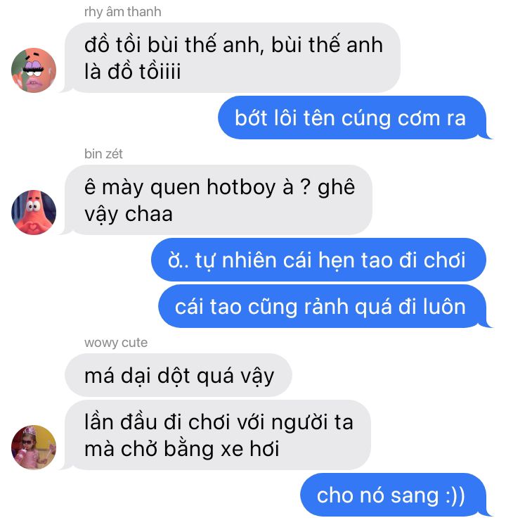Select the blue 'bớt lôi tên cúng cơm ra' bubble
The height and width of the screenshot is (525, 506).
point(352,118)
